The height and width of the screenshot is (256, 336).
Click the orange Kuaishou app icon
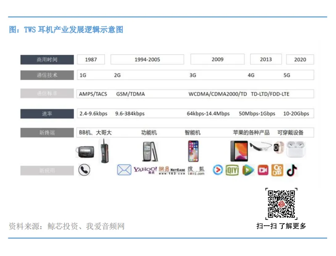pos(277,170)
